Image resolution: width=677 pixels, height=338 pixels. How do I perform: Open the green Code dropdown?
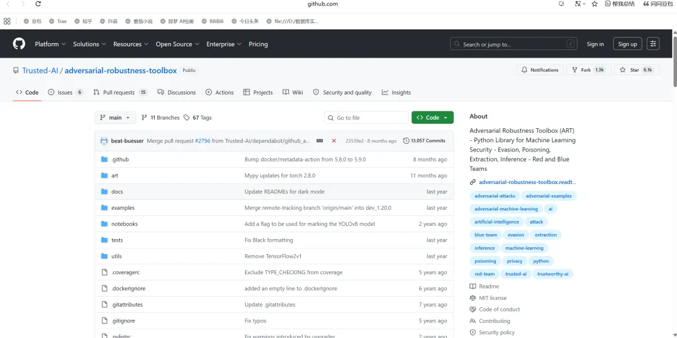[432, 118]
